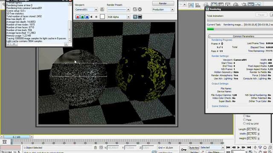Click the 'Memory usage: 1,22 MB' log line
The height and width of the screenshot is (153, 273).
[x=18, y=36]
